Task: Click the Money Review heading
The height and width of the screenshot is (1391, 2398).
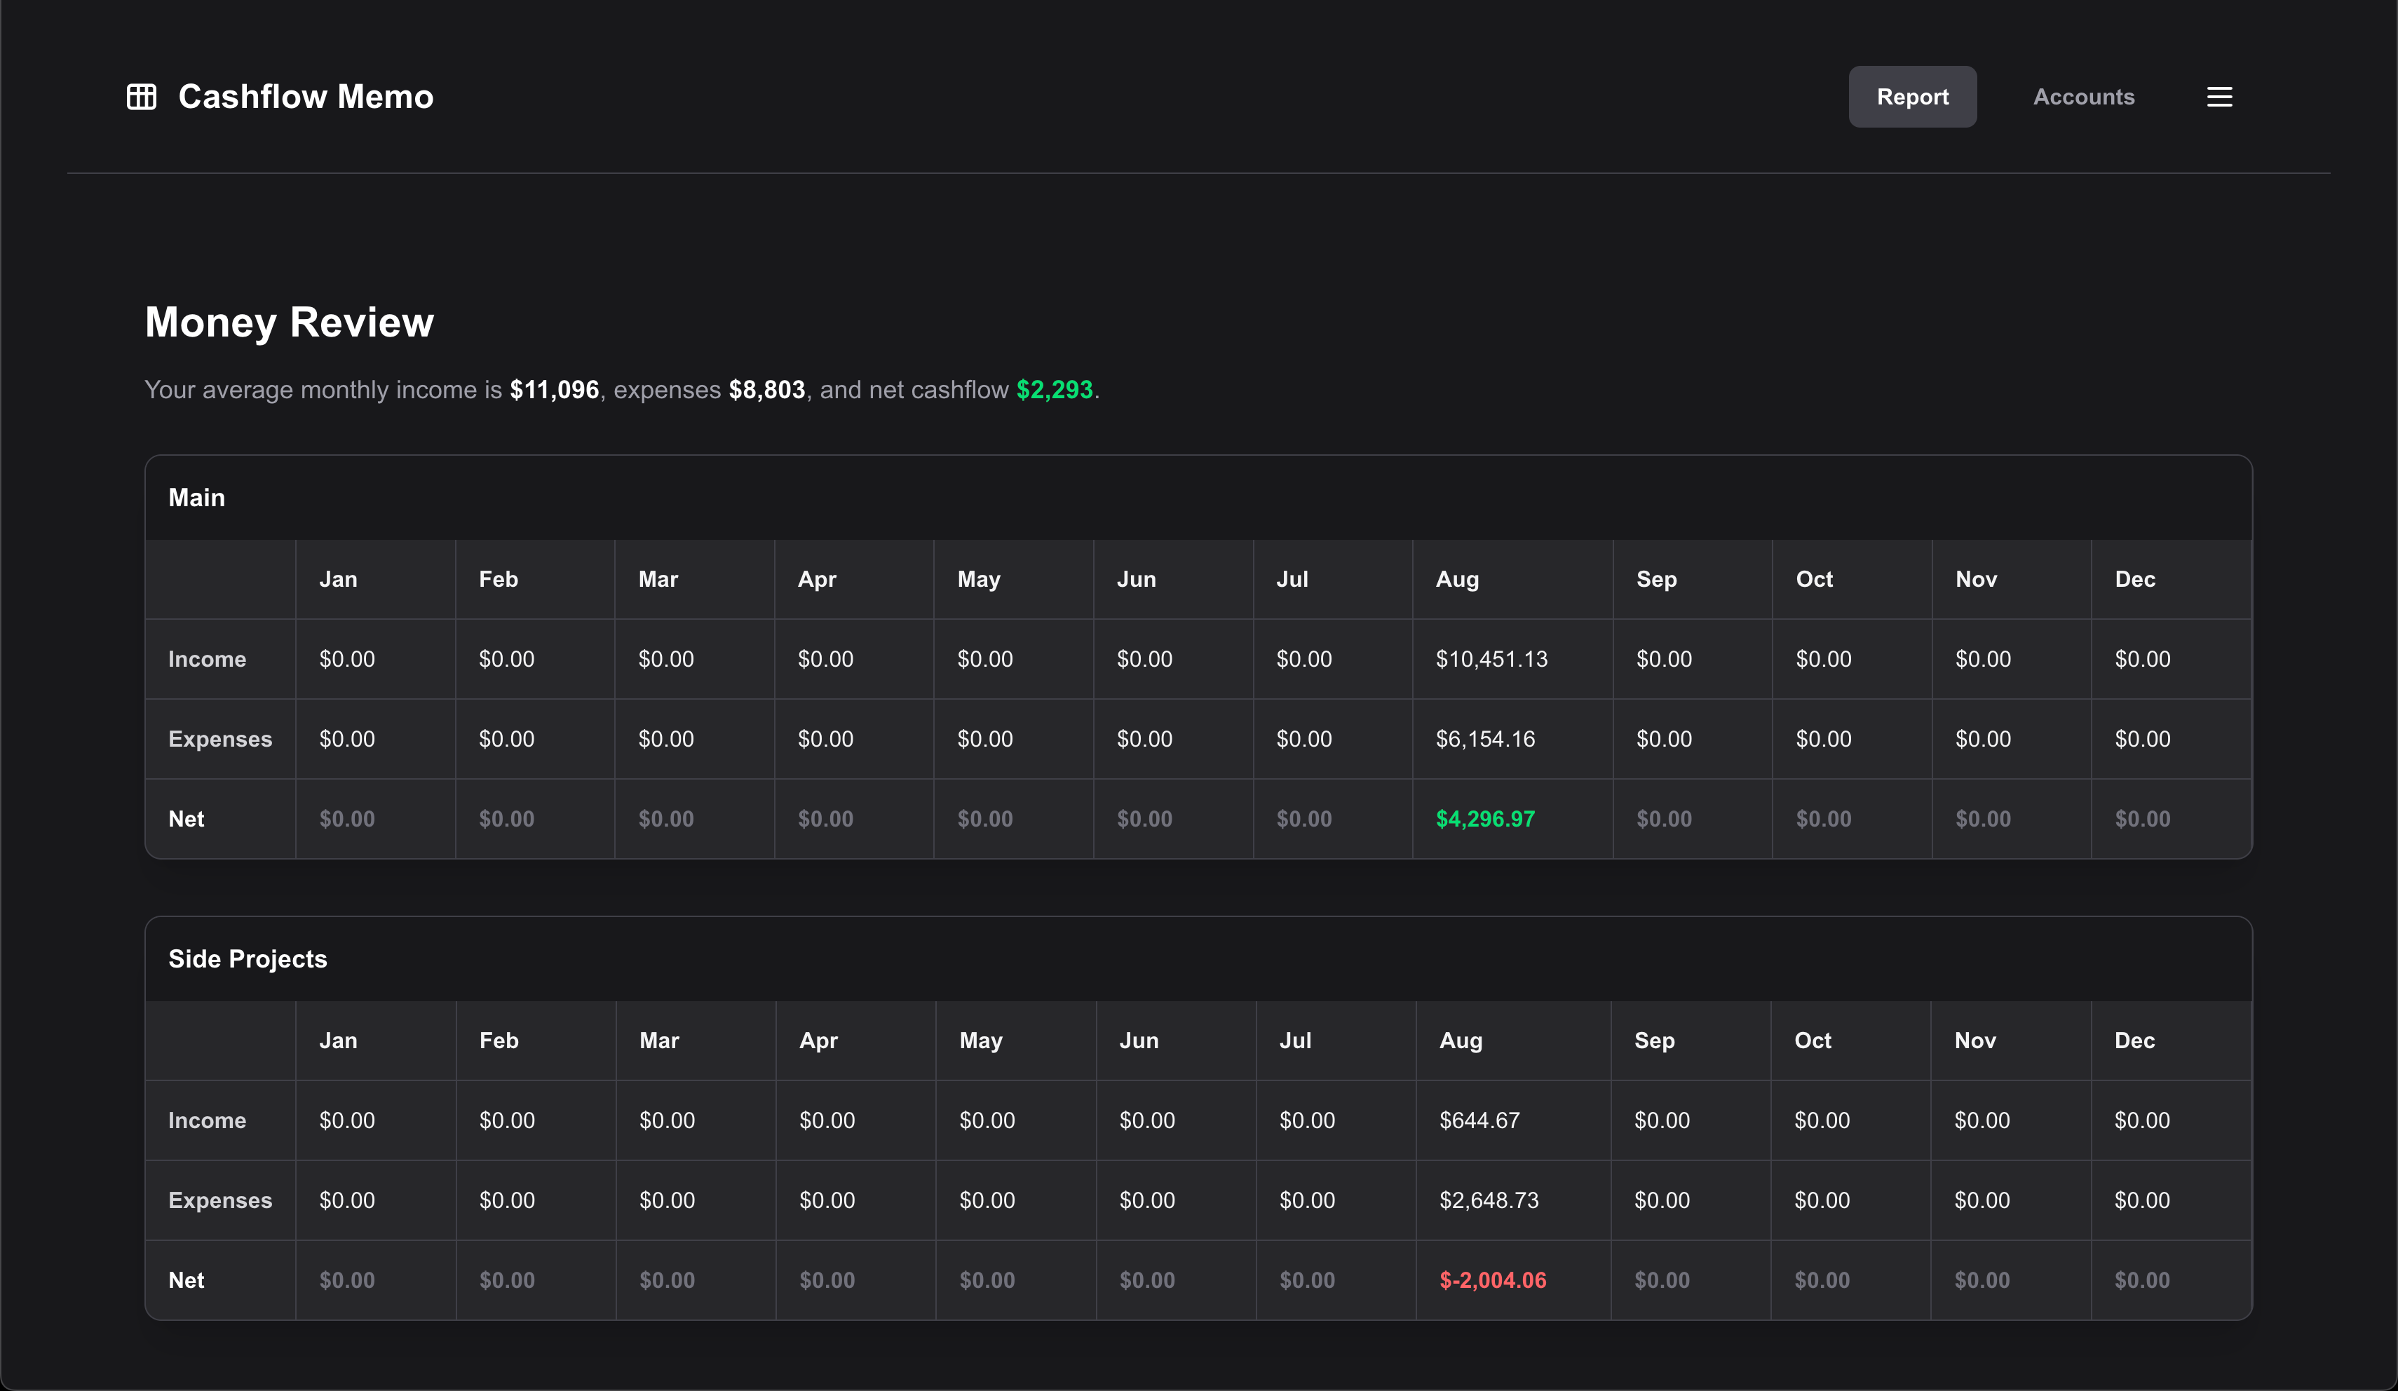Action: 290,323
